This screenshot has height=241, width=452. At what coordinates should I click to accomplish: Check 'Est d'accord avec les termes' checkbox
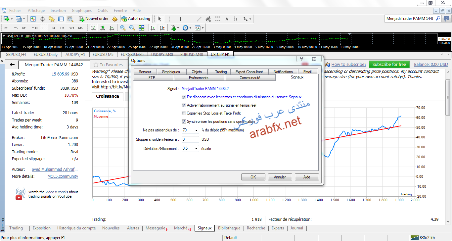click(184, 97)
